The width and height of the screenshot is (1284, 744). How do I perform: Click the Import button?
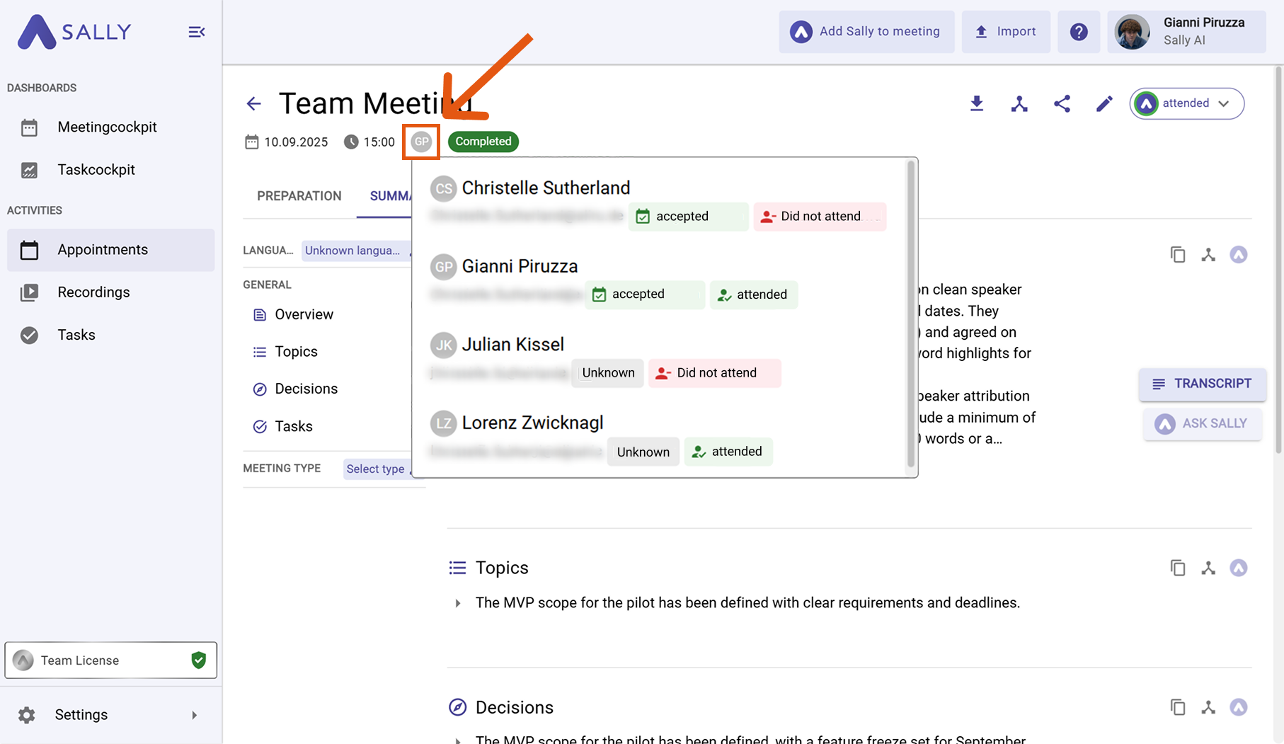point(1005,32)
